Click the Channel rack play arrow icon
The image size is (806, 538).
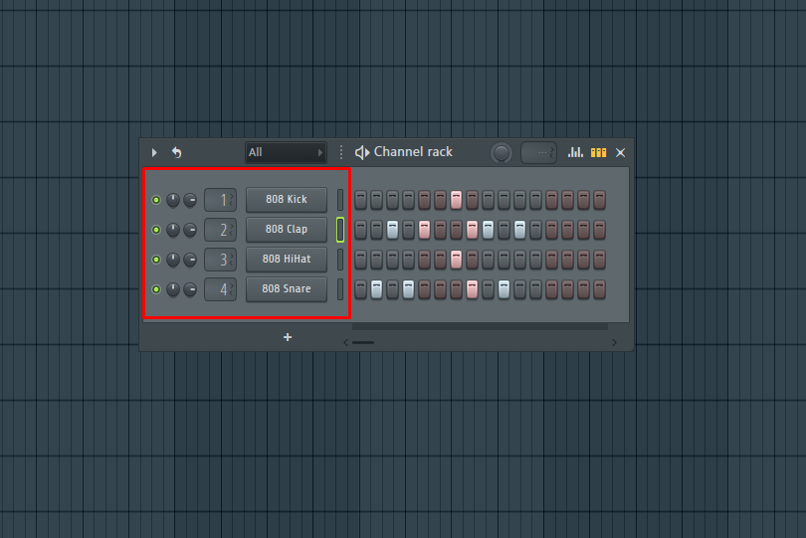tap(154, 152)
